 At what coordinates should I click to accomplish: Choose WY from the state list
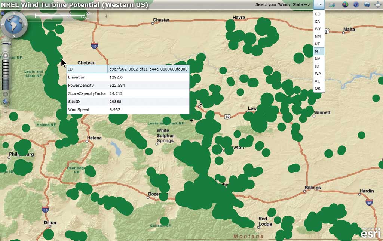[x=319, y=29]
